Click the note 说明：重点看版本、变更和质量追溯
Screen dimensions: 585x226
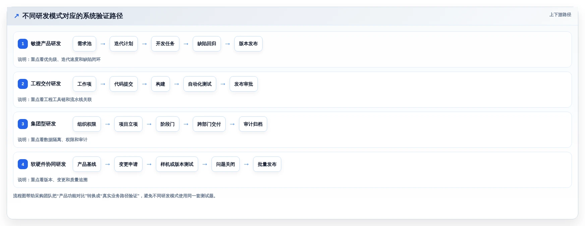pos(53,180)
